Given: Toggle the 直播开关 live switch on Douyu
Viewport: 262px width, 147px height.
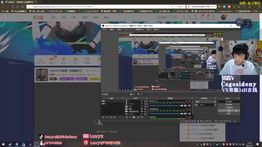Looking at the screenshot, I should click(x=52, y=59).
